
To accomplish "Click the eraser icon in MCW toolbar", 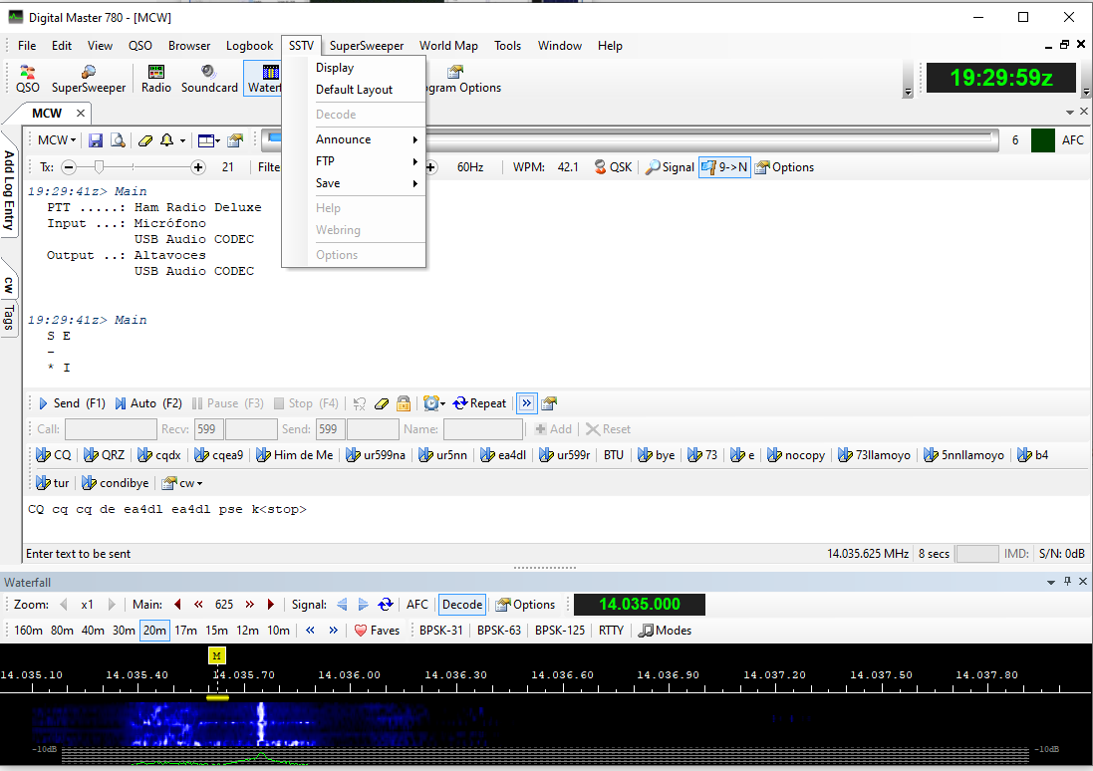I will (x=145, y=140).
